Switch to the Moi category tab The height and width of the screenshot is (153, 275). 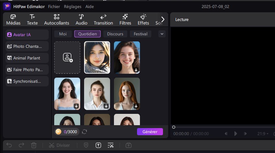[x=63, y=34]
